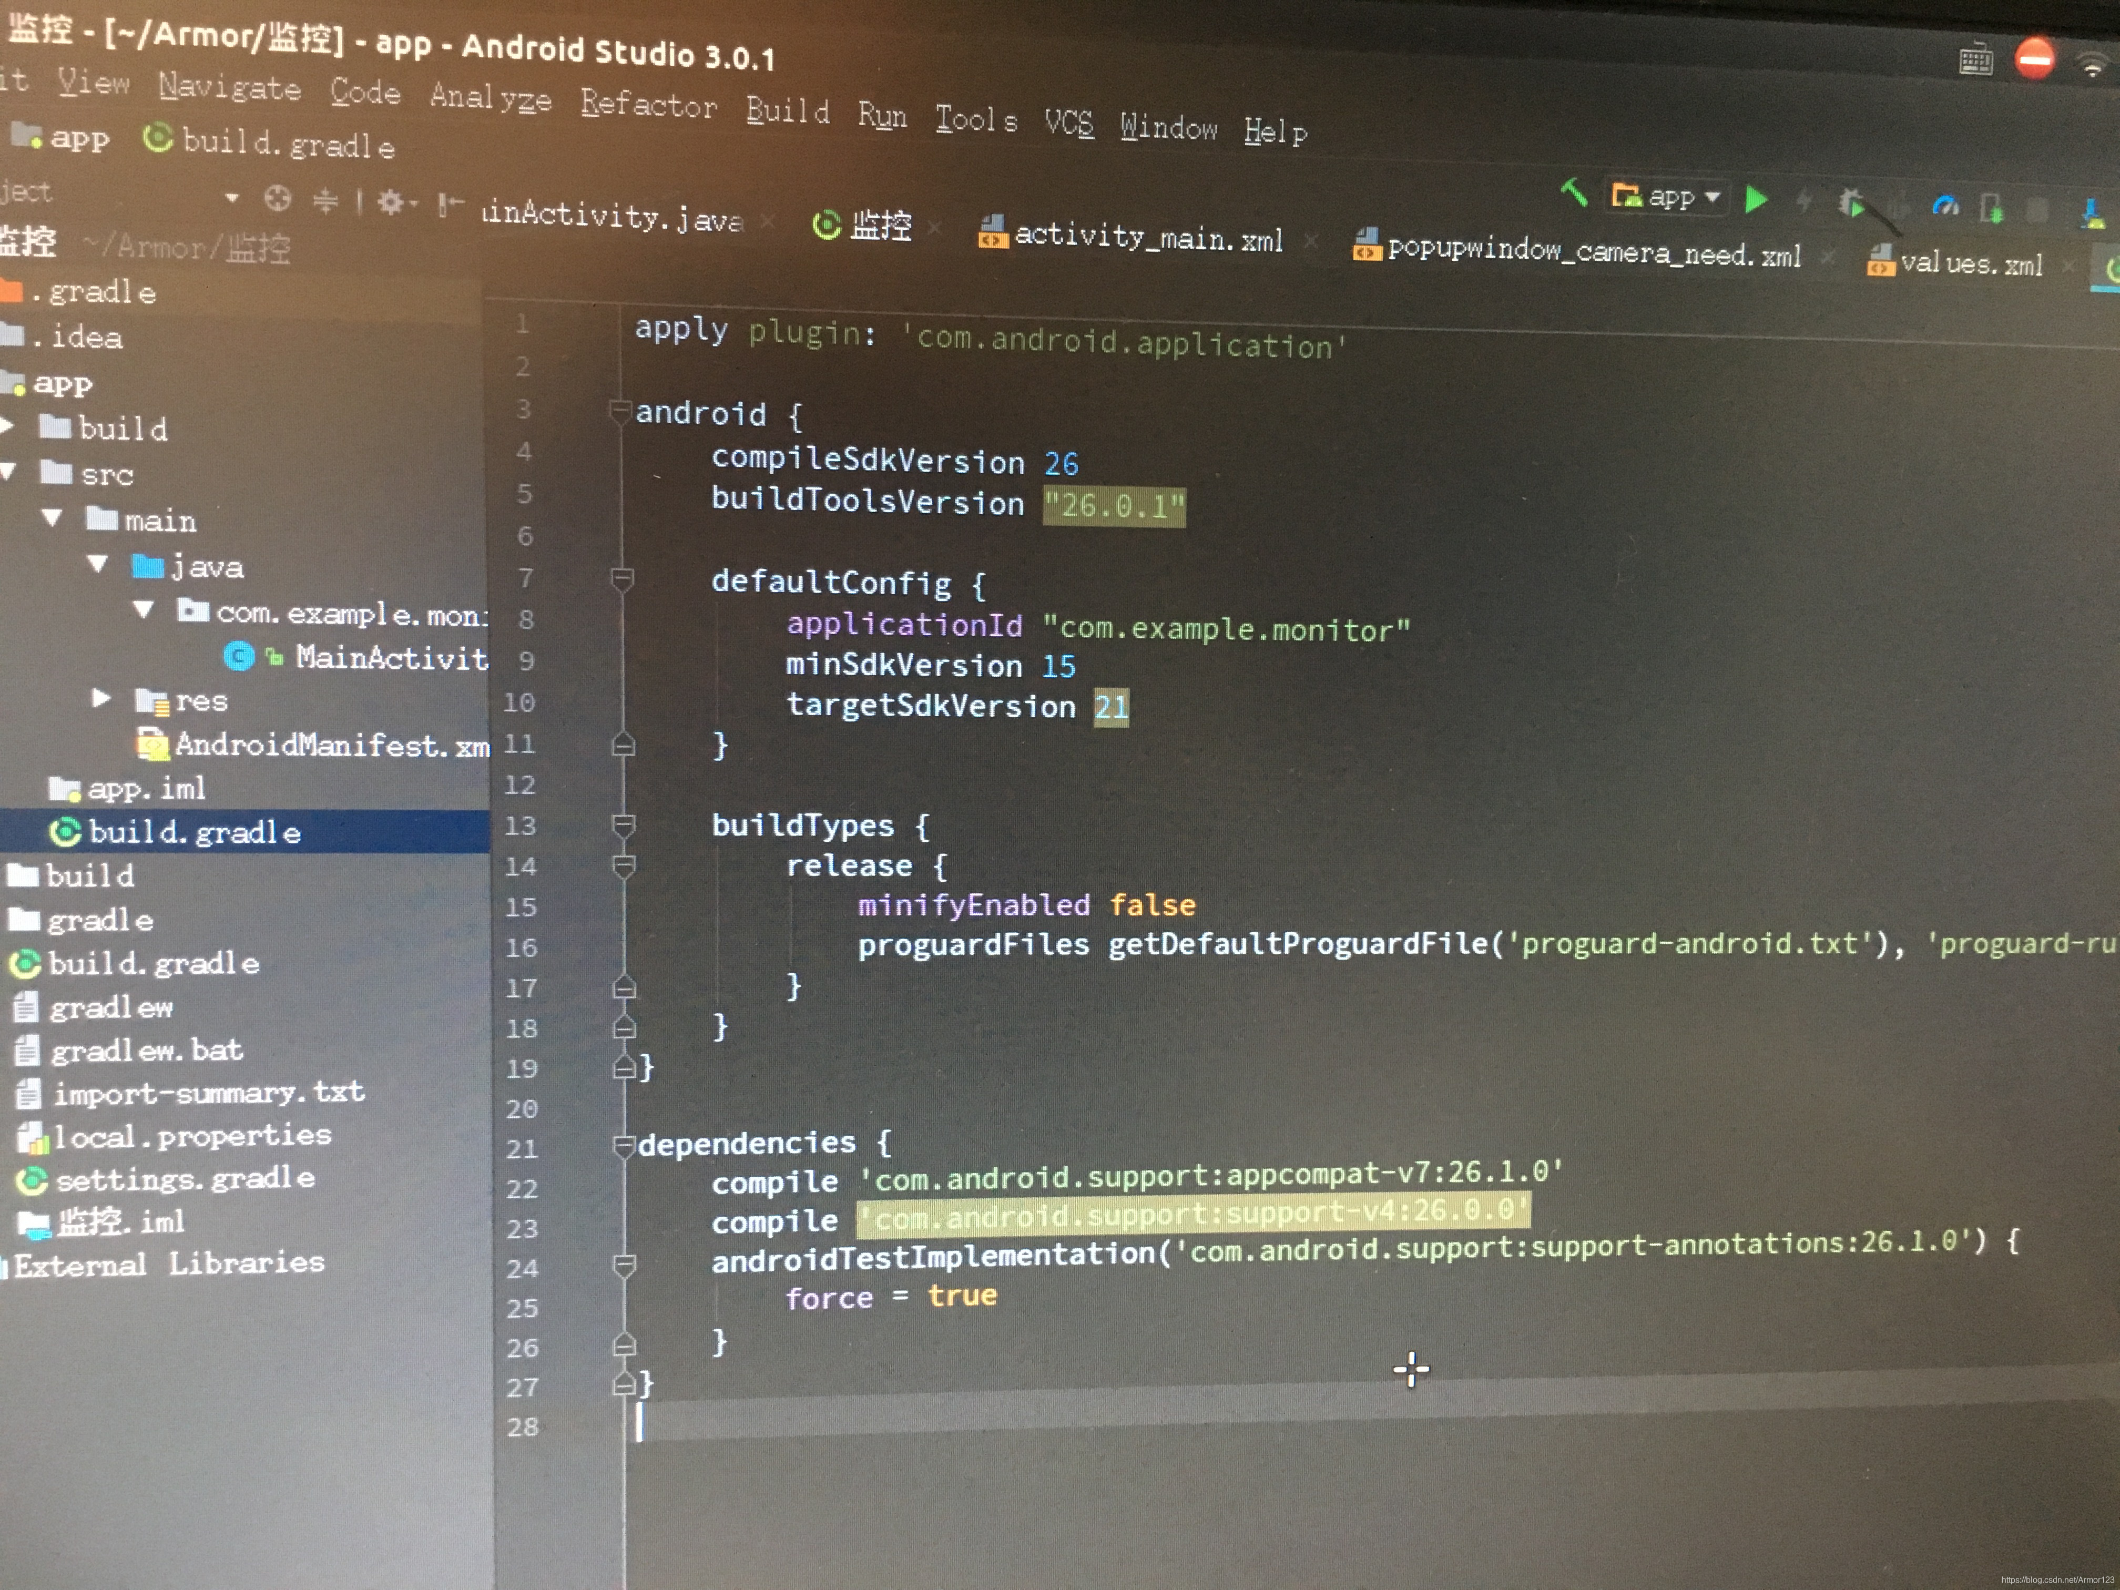Open the Build menu
This screenshot has height=1590, width=2120.
(x=788, y=110)
